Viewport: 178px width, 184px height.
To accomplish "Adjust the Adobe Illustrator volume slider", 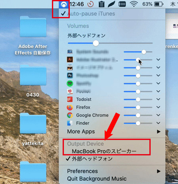I will click(138, 60).
